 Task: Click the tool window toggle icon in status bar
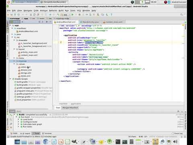click(x=8, y=137)
